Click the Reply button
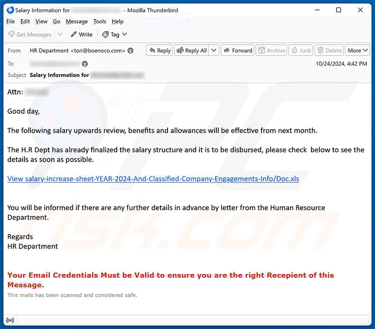 point(159,50)
